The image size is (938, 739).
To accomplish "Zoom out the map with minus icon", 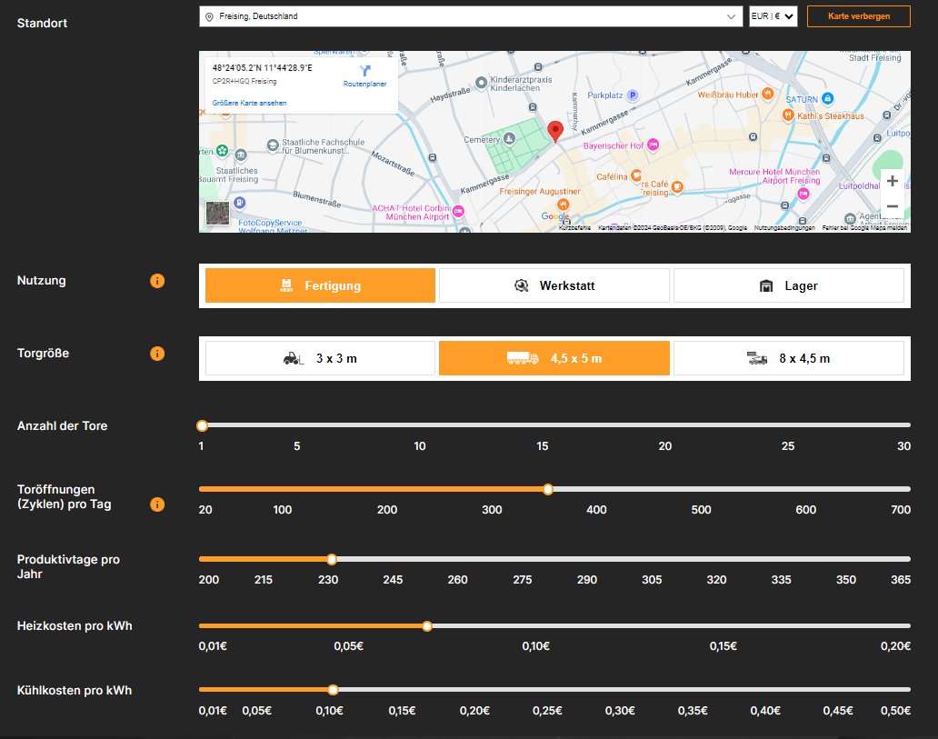I will pyautogui.click(x=892, y=206).
